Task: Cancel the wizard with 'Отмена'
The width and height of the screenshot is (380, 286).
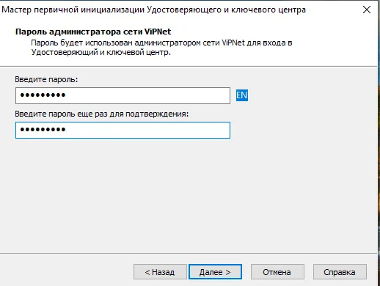Action: tap(277, 271)
